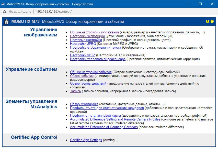Open Настройки теплового видеосенсора link

[98, 59]
